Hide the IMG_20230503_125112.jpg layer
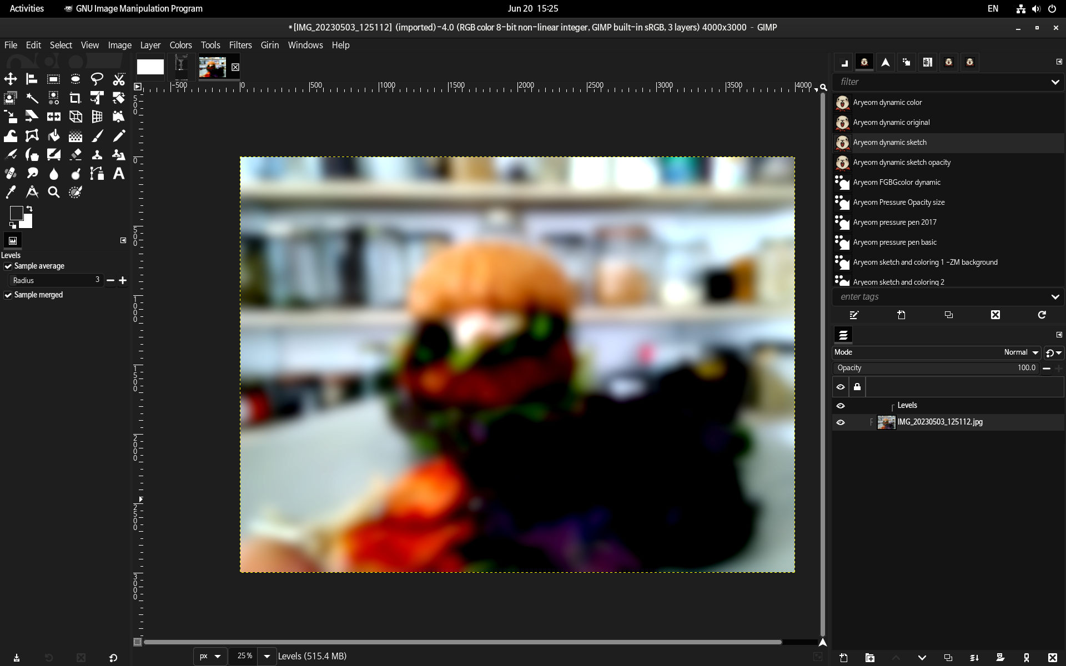 tap(840, 422)
